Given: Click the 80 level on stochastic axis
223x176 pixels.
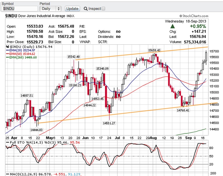Looking at the screenshot, I should (x=211, y=148).
